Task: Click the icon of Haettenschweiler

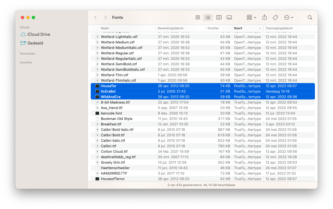Action: [97, 168]
